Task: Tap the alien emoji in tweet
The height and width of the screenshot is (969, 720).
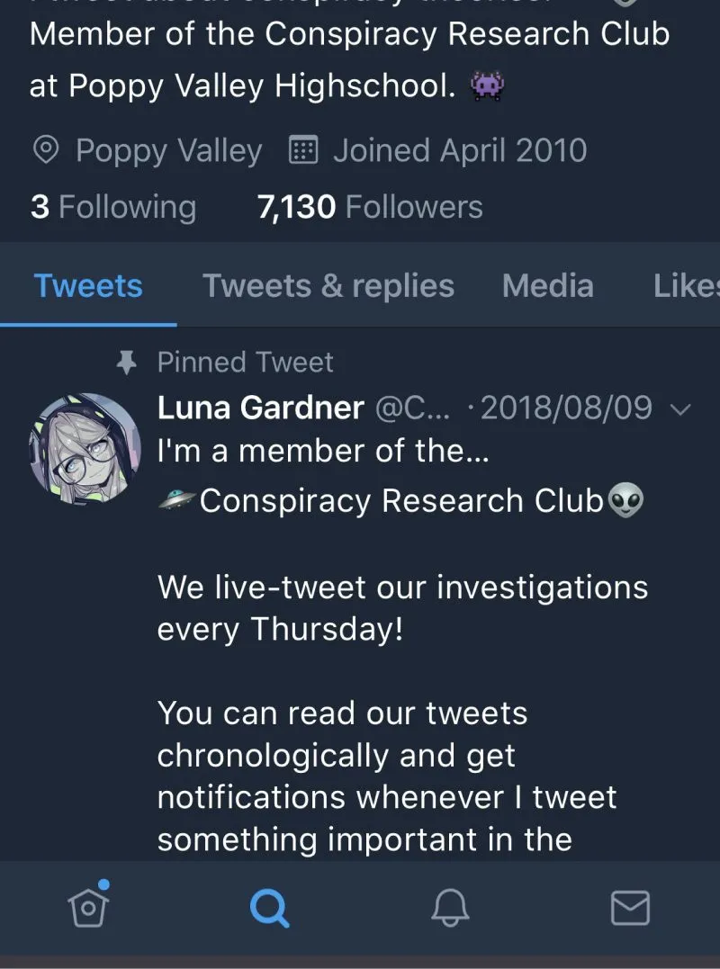Action: click(x=626, y=500)
